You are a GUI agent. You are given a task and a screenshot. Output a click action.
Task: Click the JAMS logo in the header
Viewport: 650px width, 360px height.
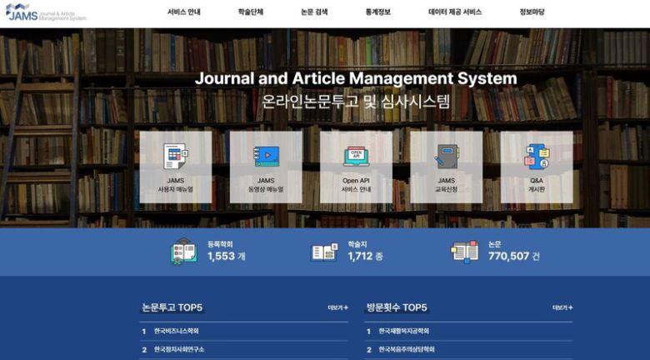click(x=44, y=12)
